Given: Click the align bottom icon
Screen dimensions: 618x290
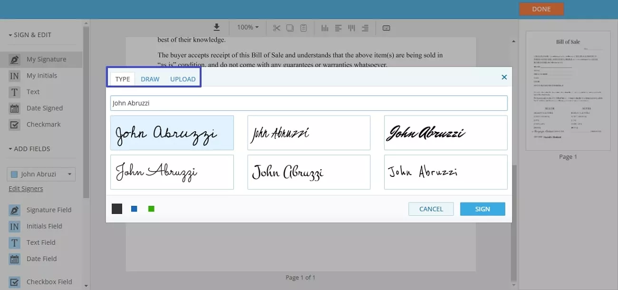Looking at the screenshot, I should click(x=325, y=28).
